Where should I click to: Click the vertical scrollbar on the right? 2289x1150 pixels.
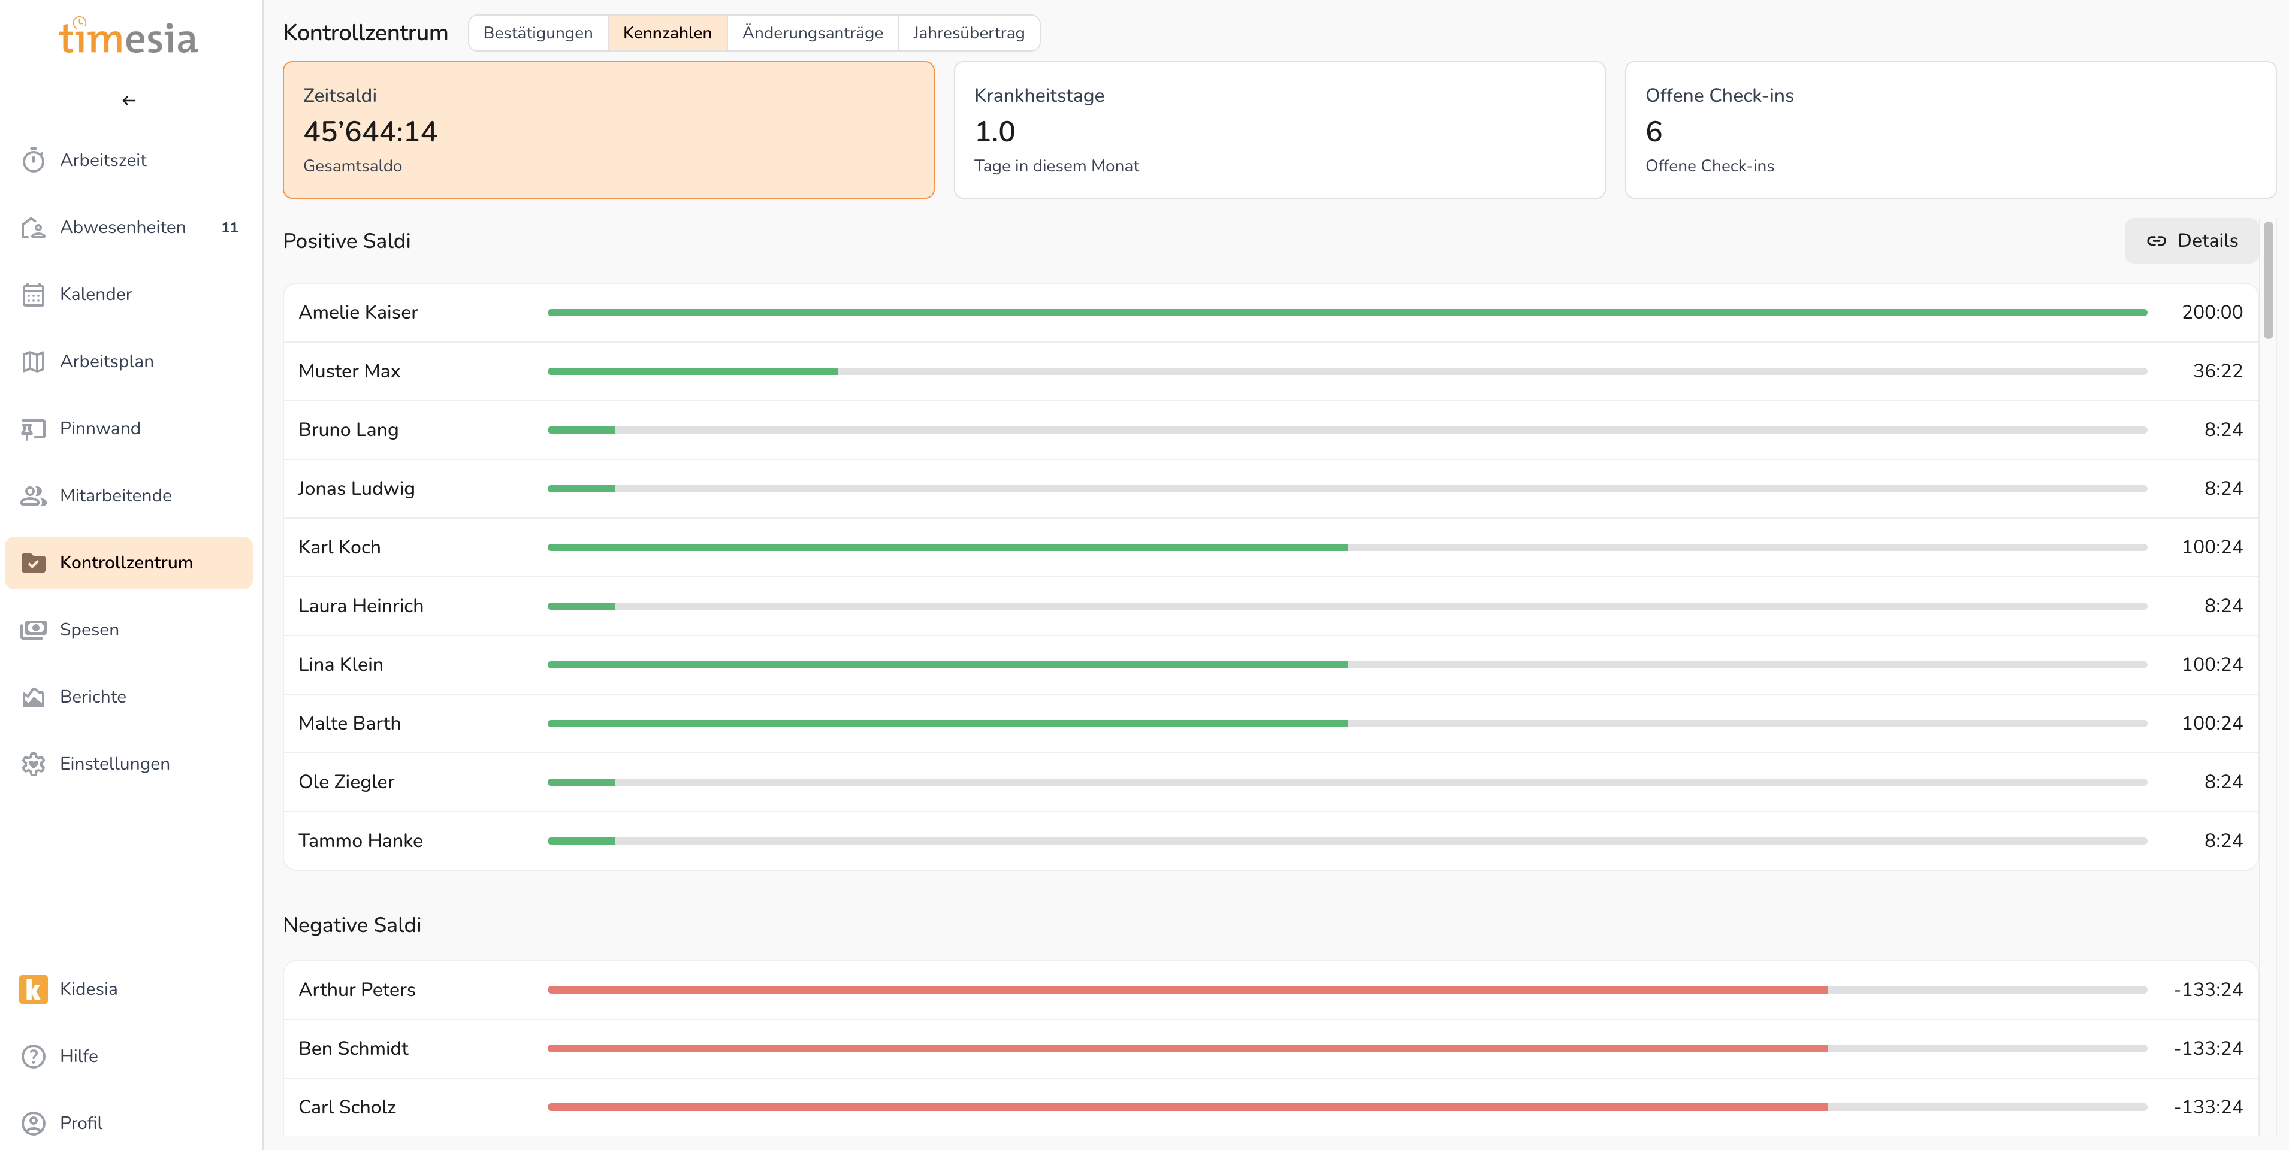(x=2267, y=281)
